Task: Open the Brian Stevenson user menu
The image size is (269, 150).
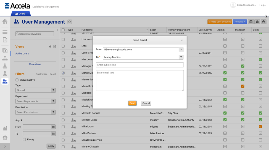Action: tap(247, 5)
